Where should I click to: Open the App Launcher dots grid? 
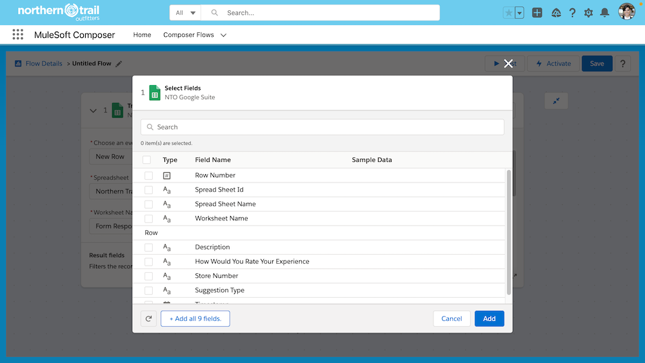coord(17,35)
